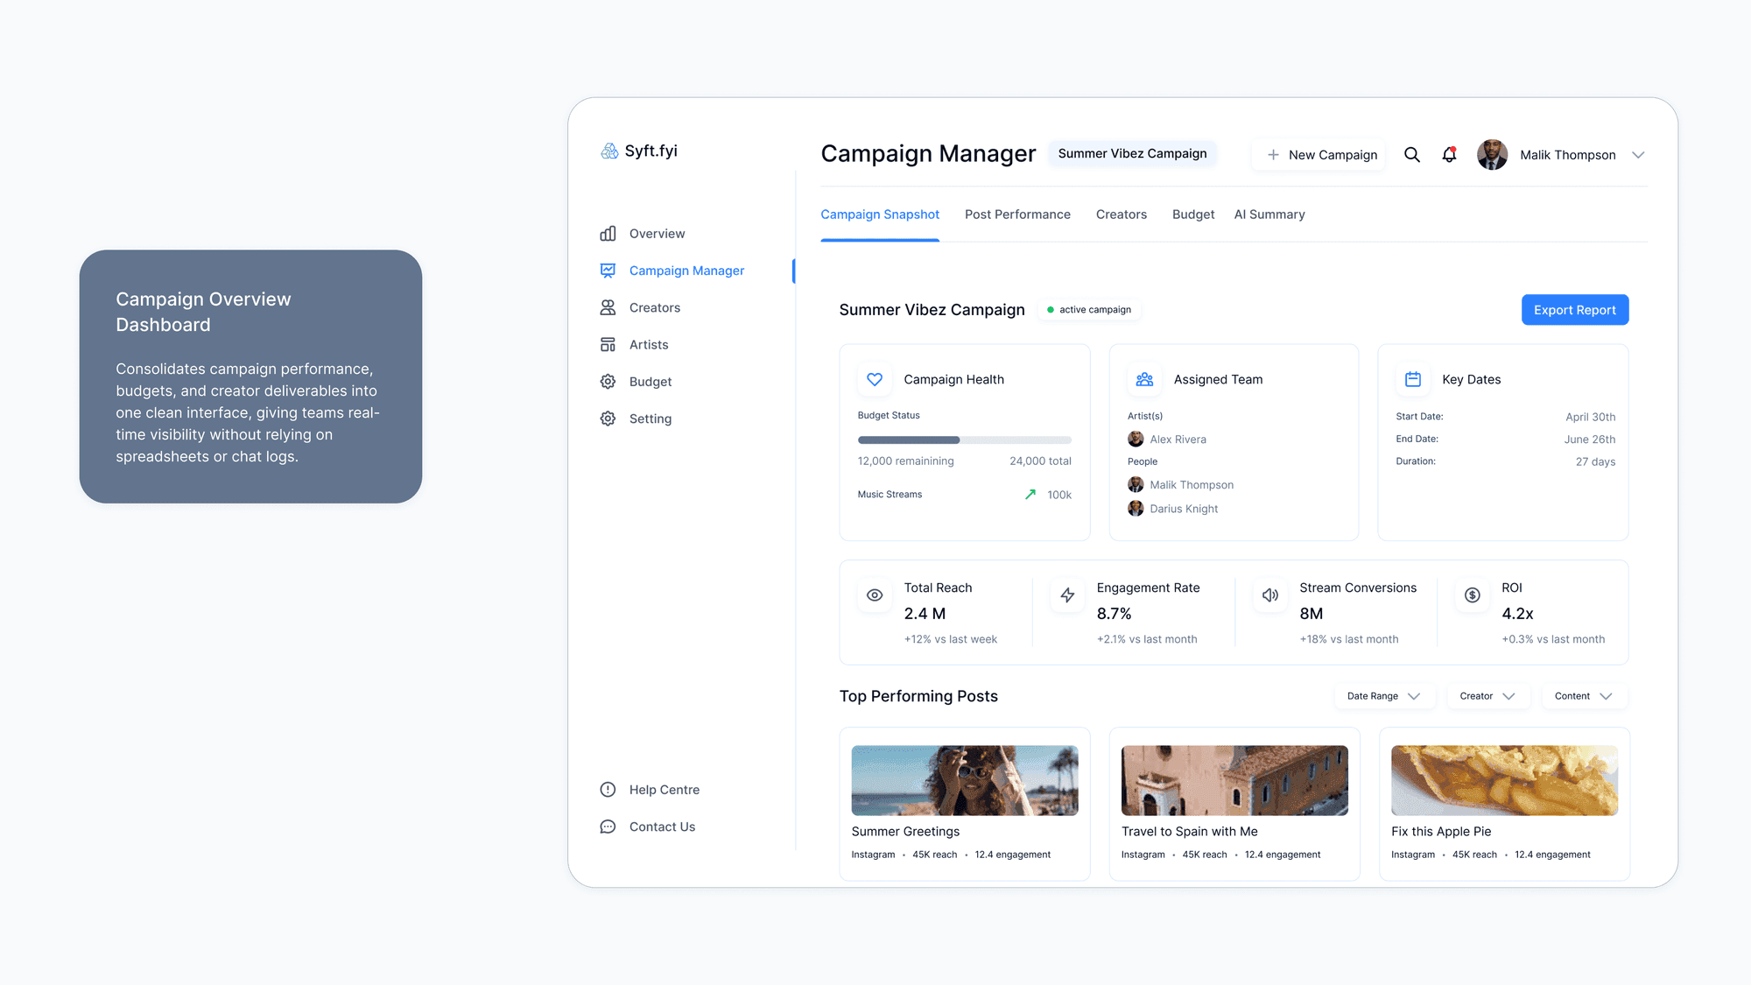Viewport: 1751px width, 985px height.
Task: Click the Creators people icon in sidebar
Action: (x=608, y=307)
